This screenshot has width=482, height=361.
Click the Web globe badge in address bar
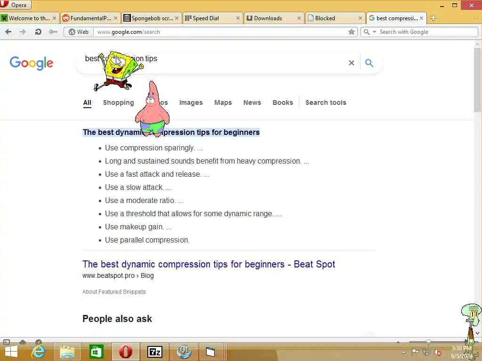coord(79,32)
